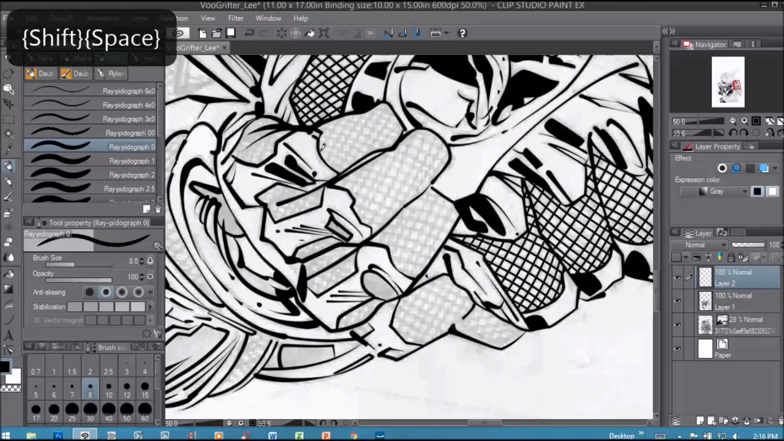This screenshot has width=784, height=441.
Task: Select the Operation object cube tool
Action: (9, 88)
